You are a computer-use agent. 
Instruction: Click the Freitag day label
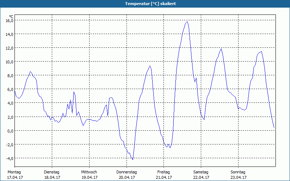[164, 172]
